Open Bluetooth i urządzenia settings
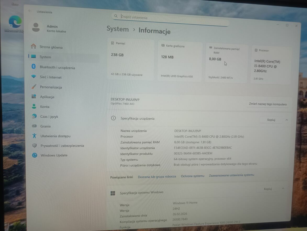 [x=57, y=67]
